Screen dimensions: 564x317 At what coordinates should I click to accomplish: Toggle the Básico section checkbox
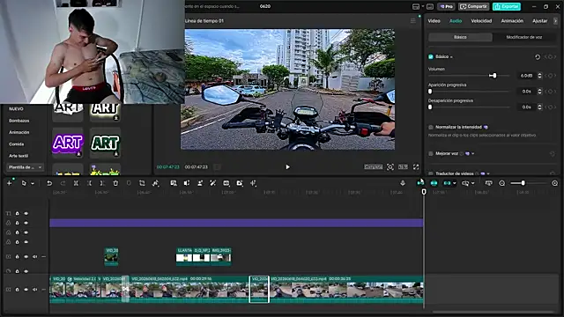[431, 56]
